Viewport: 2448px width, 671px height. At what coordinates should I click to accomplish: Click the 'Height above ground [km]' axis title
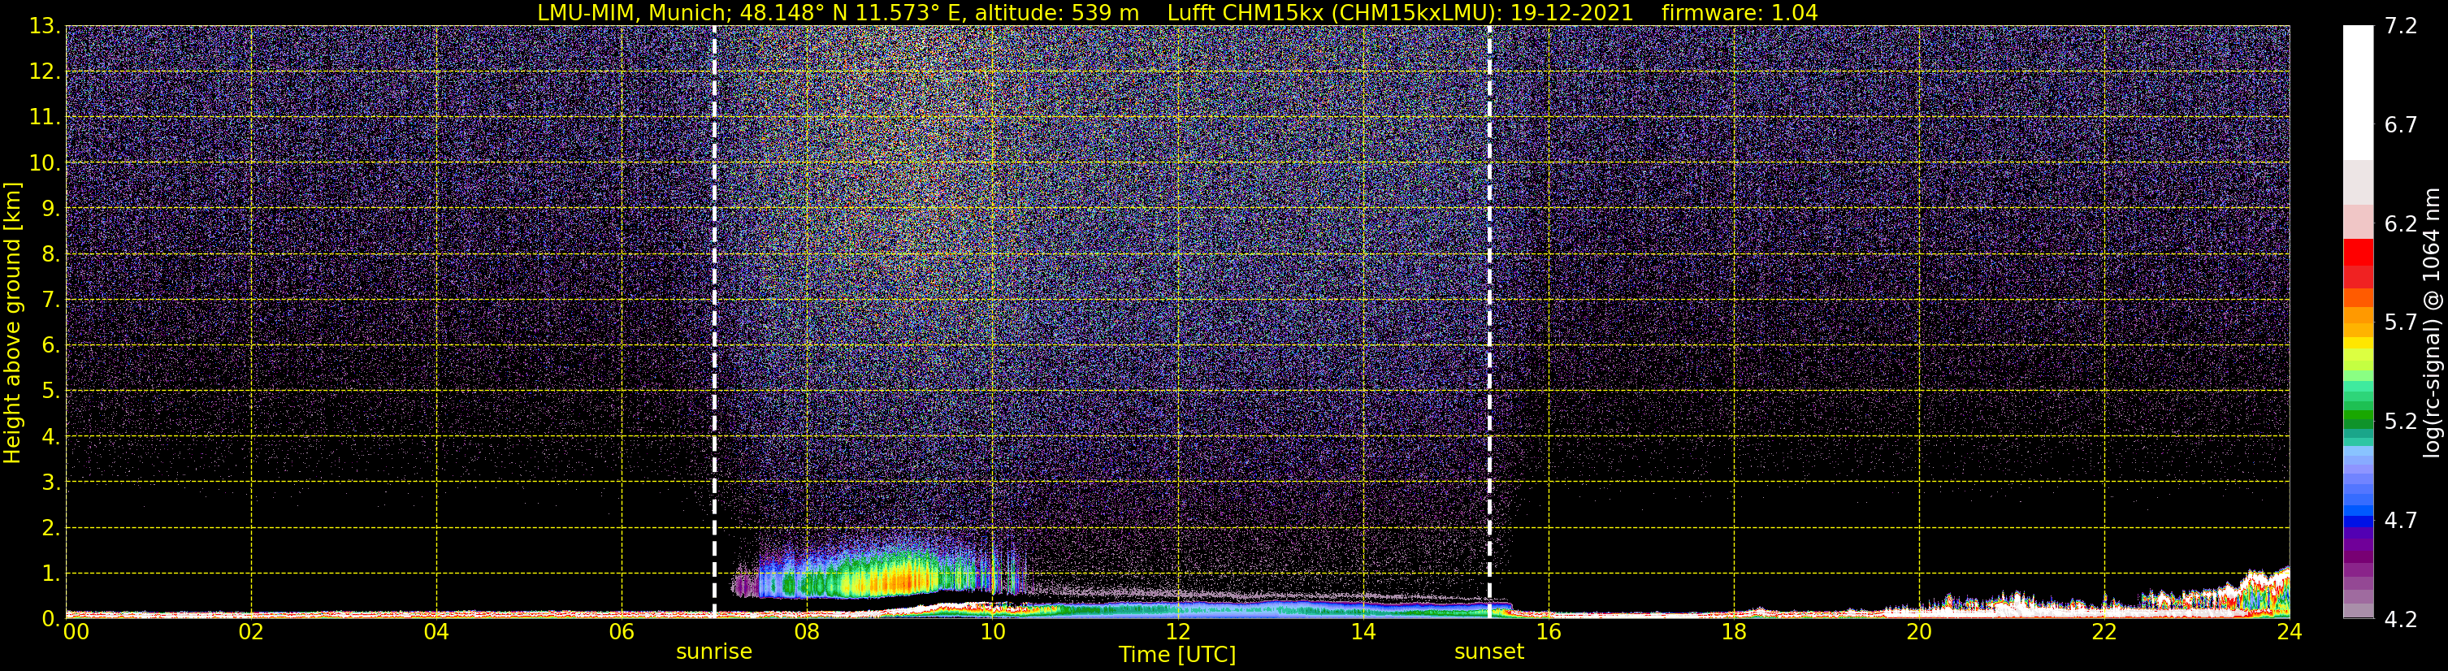pos(12,323)
